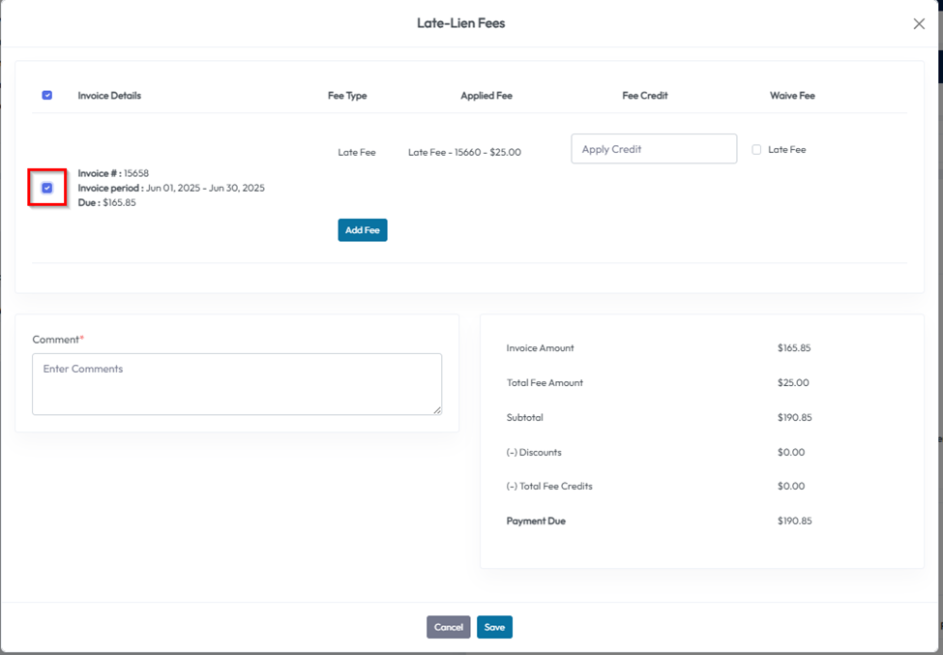Enable the Late Fee waive checkbox
Viewport: 943px width, 655px height.
click(756, 150)
